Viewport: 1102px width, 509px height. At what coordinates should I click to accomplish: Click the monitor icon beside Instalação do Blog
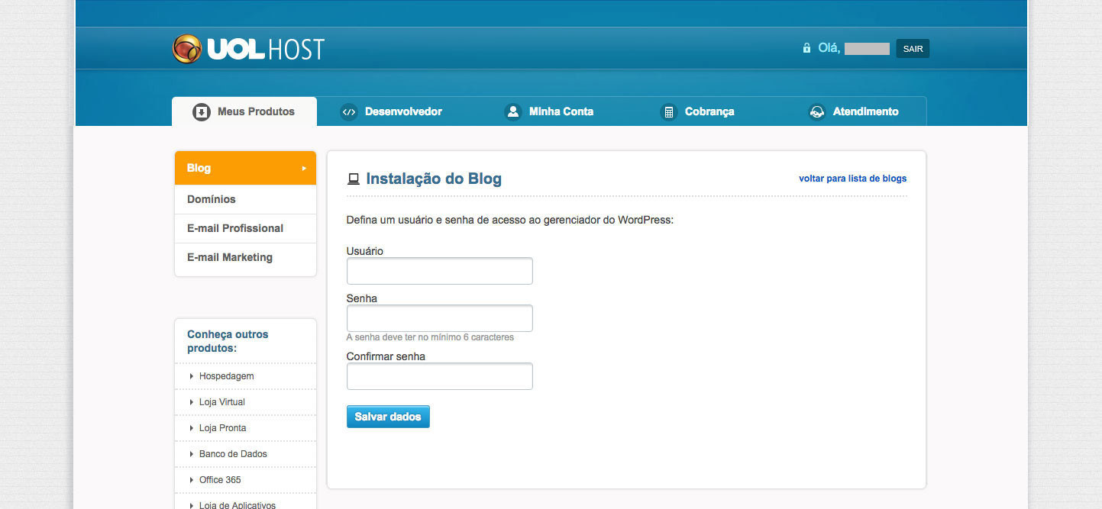(353, 178)
